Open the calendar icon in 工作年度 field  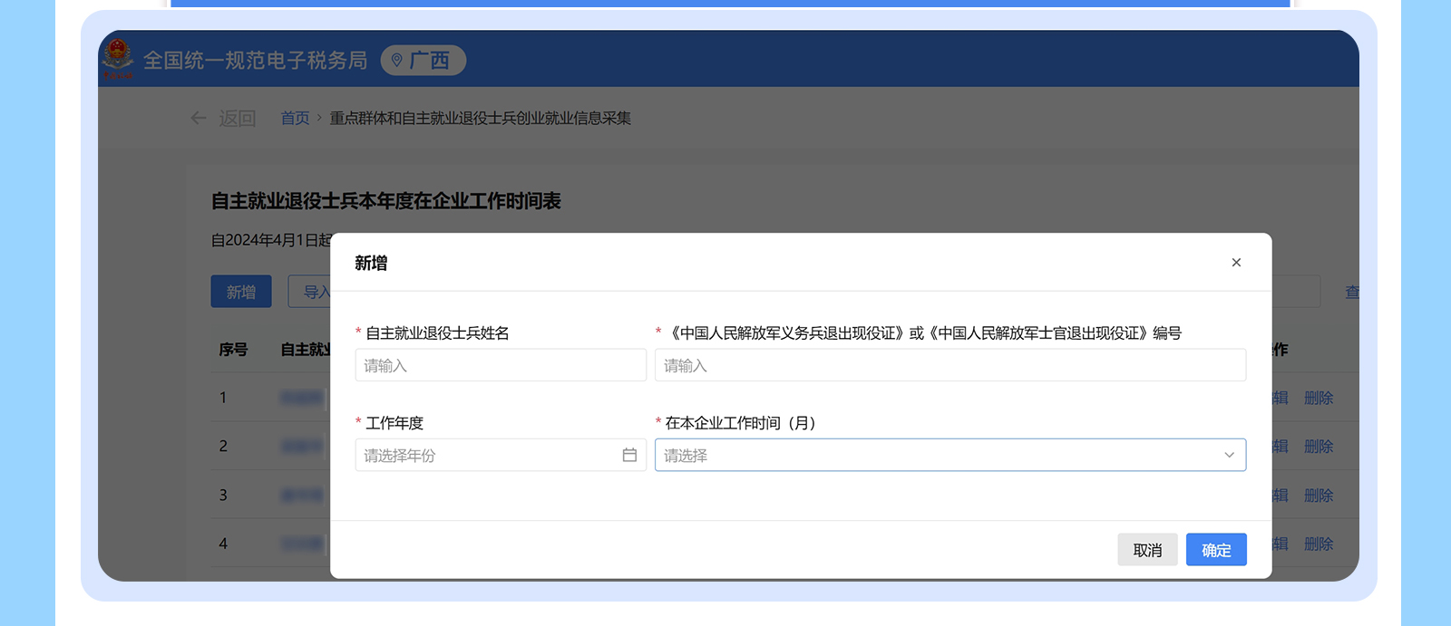pos(629,455)
